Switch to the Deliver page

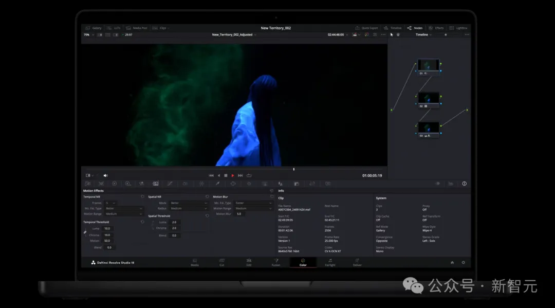coord(357,262)
